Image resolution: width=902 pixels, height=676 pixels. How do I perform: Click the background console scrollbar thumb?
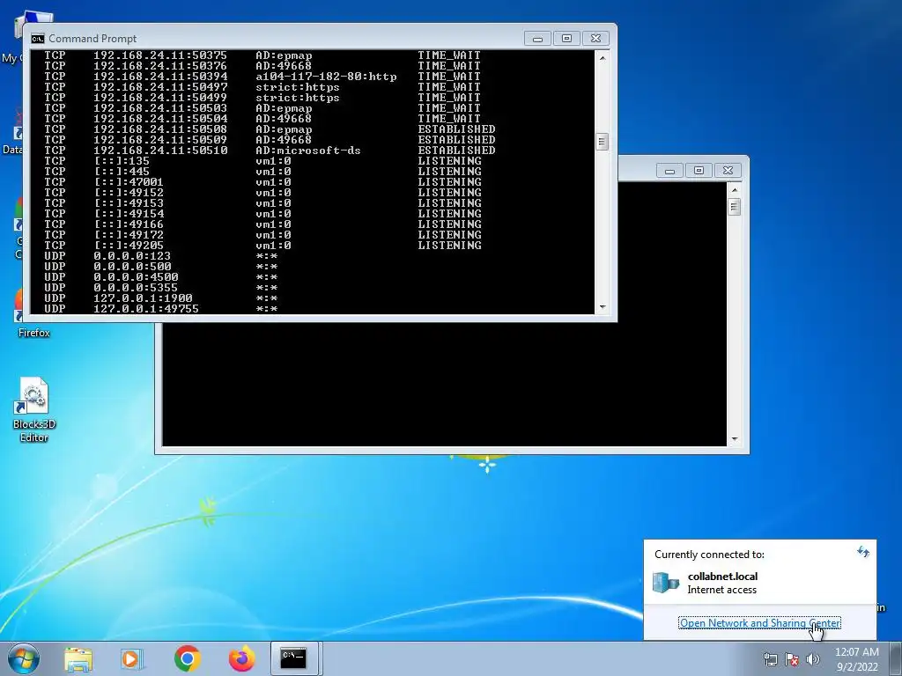(734, 207)
